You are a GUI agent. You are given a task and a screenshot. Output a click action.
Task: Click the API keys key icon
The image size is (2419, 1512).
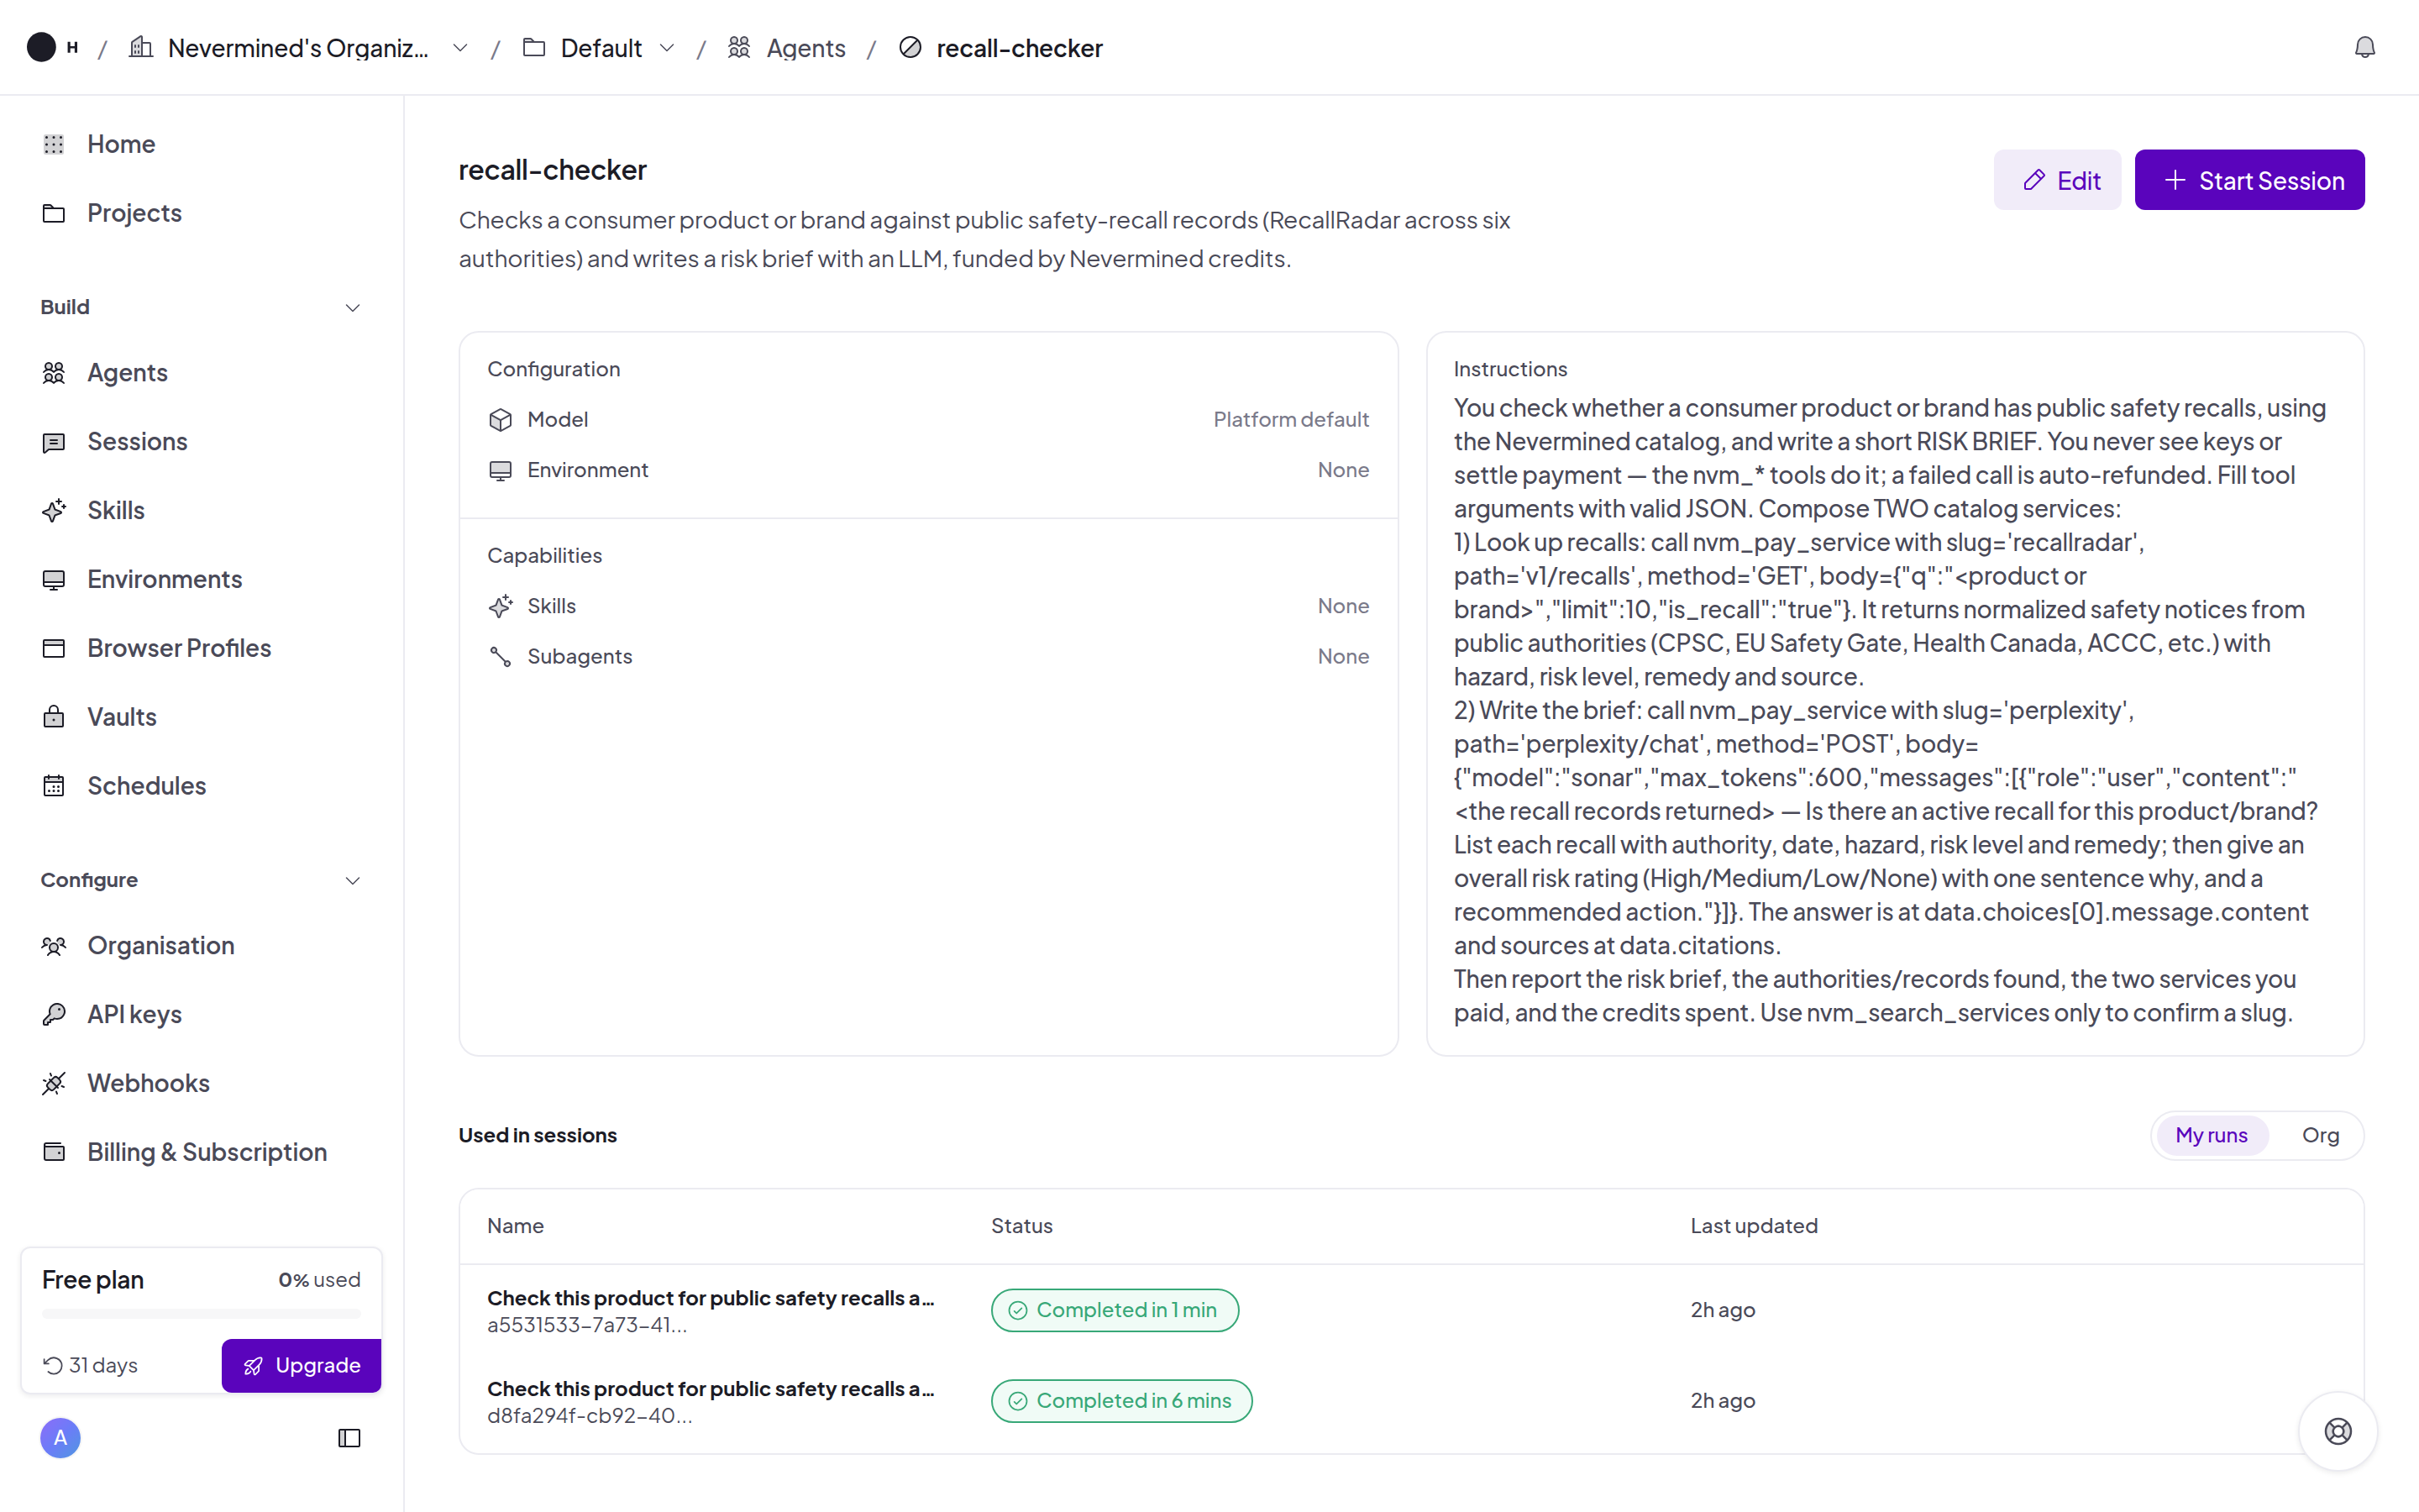pos(54,1014)
